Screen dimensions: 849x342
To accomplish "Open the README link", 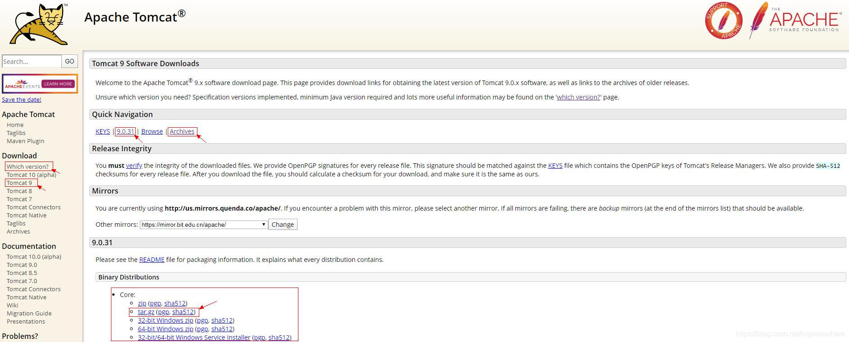I will click(x=152, y=260).
